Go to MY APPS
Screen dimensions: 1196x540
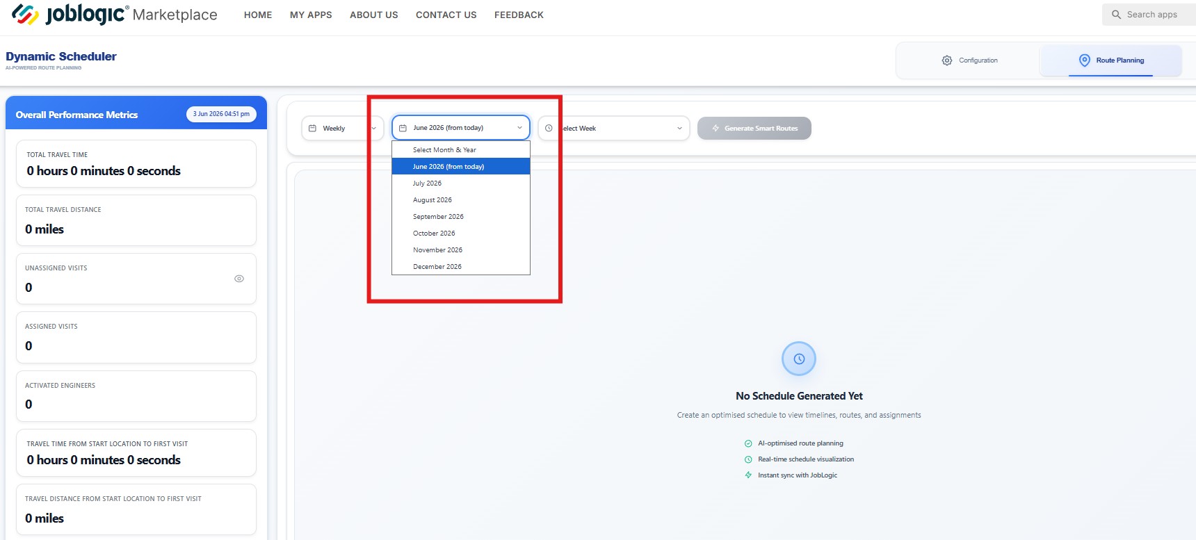point(311,15)
